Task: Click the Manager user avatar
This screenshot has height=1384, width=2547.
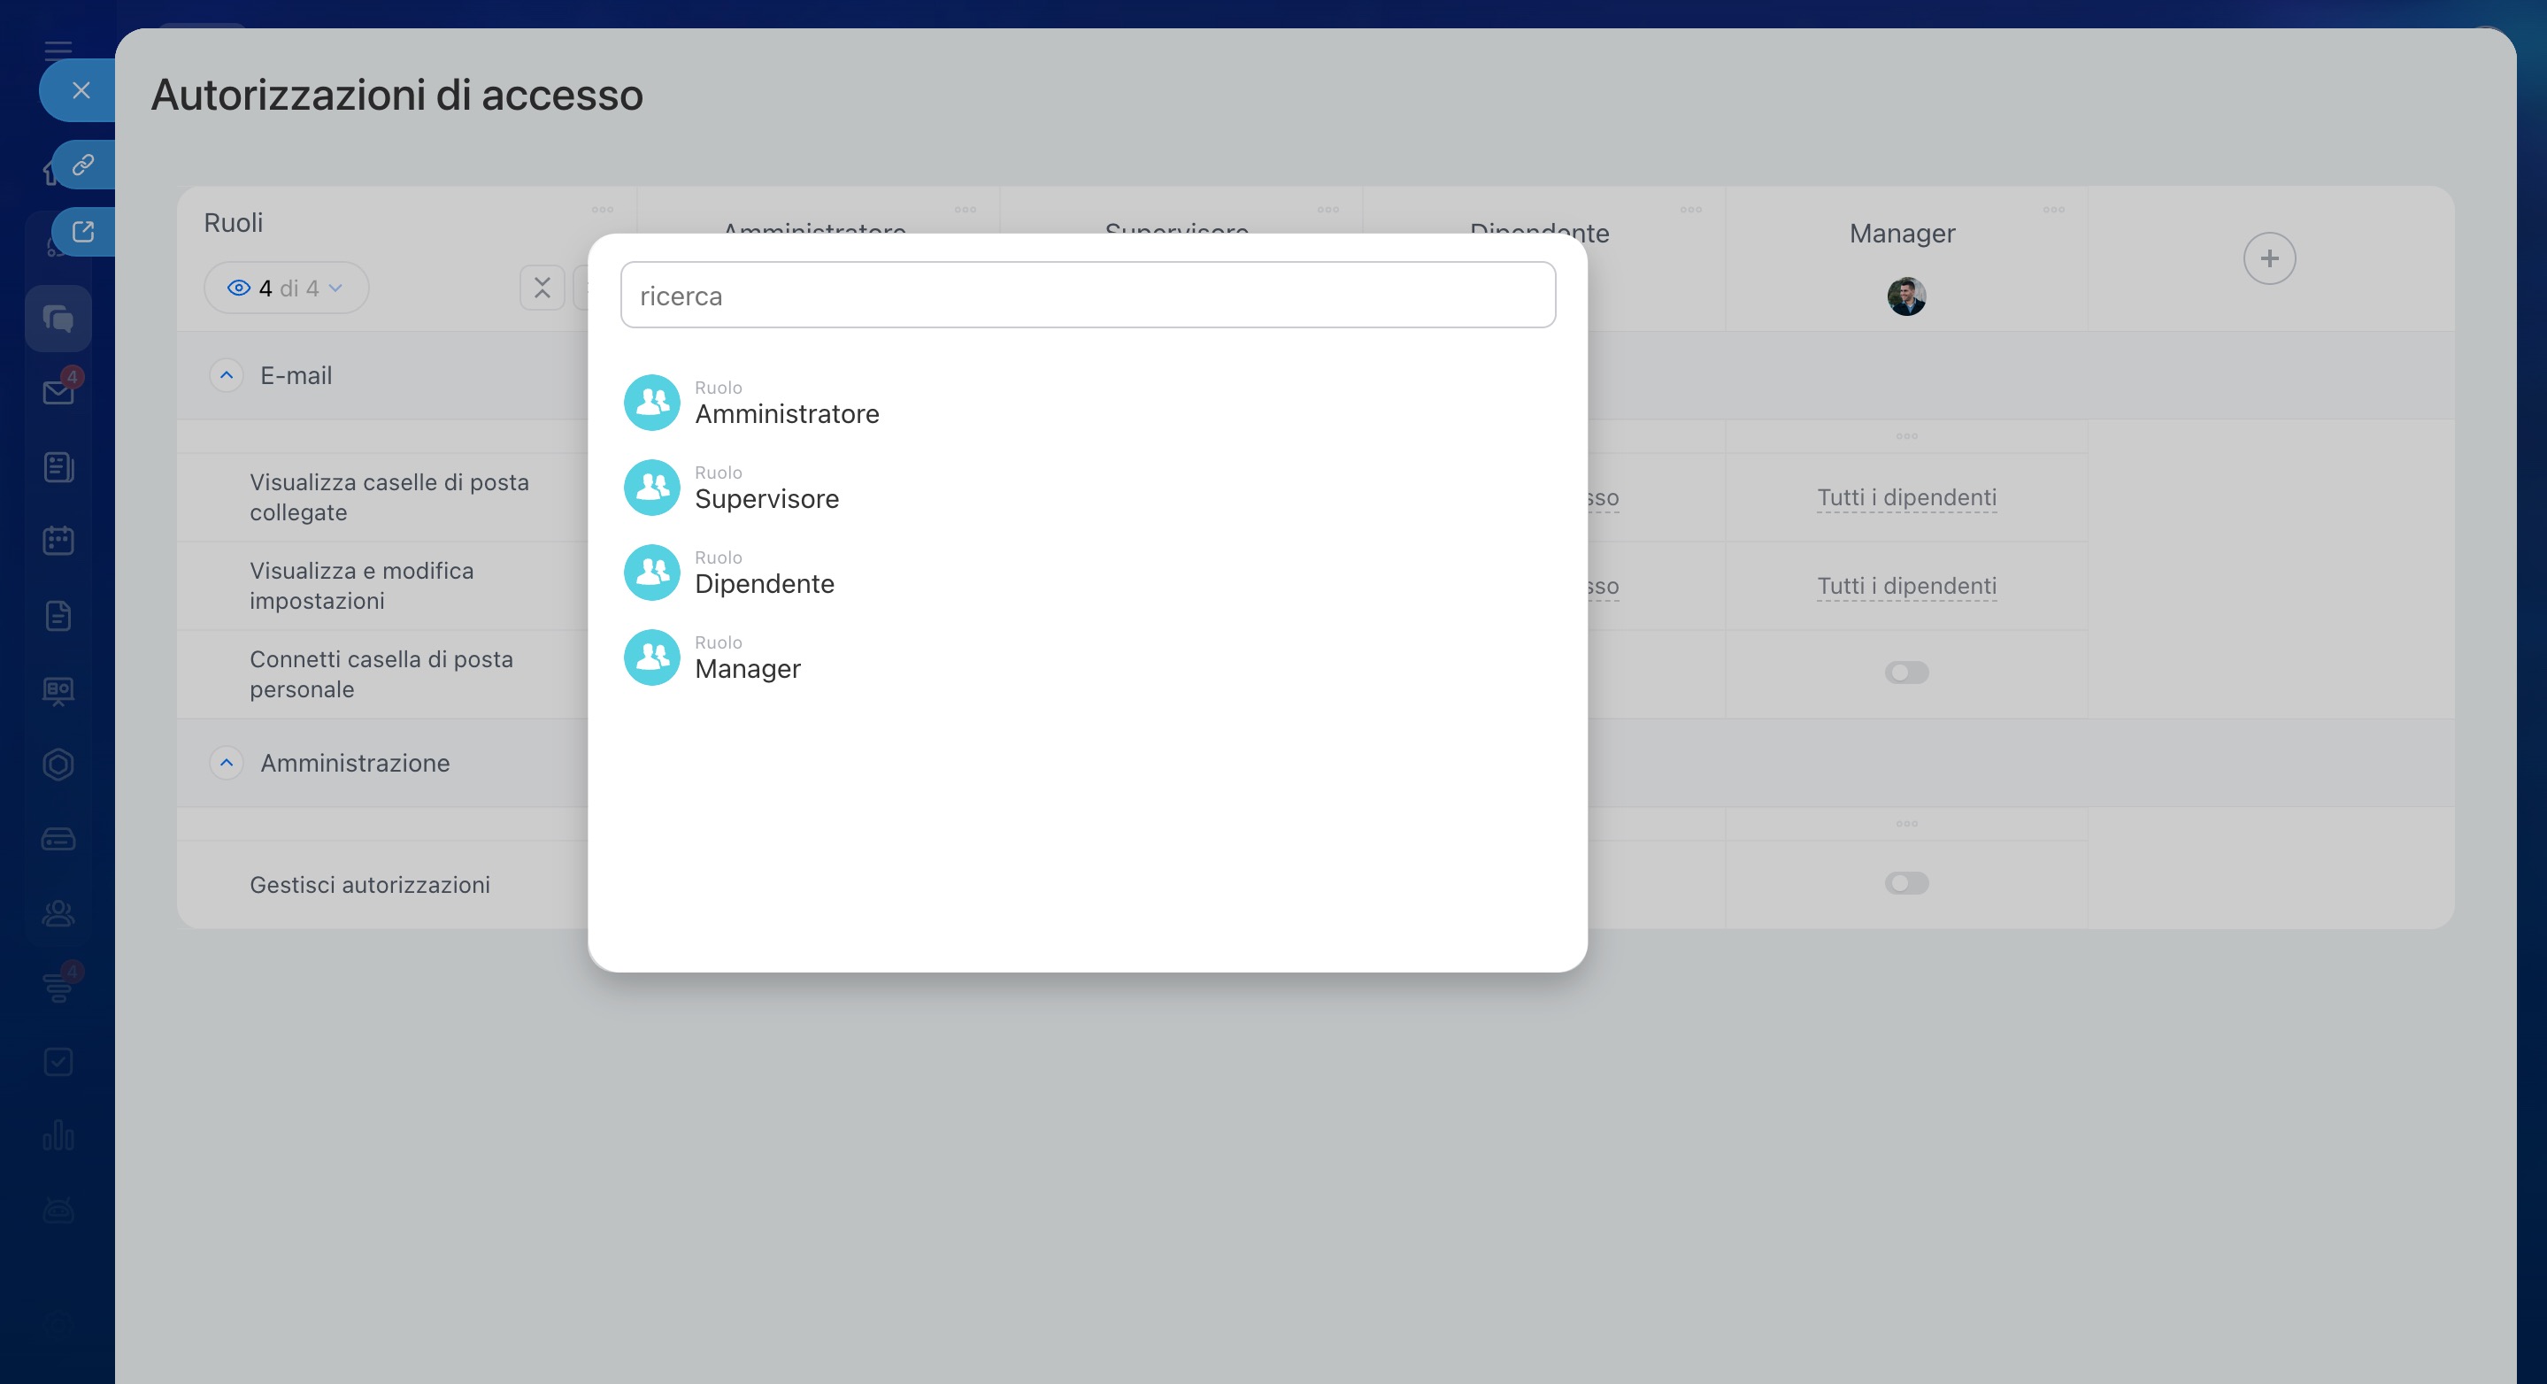Action: click(x=1905, y=296)
